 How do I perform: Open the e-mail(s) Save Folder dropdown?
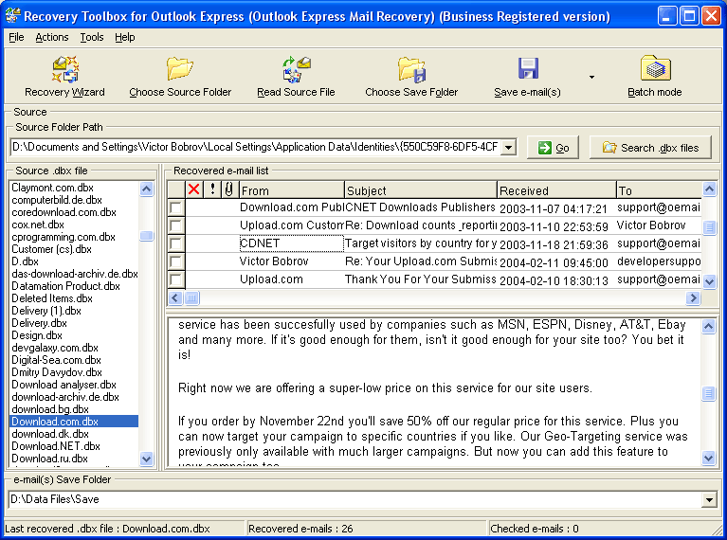click(x=709, y=499)
